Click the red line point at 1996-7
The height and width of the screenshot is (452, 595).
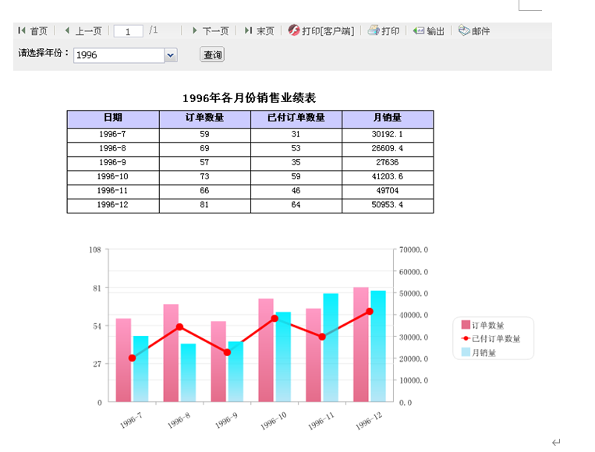coord(132,358)
